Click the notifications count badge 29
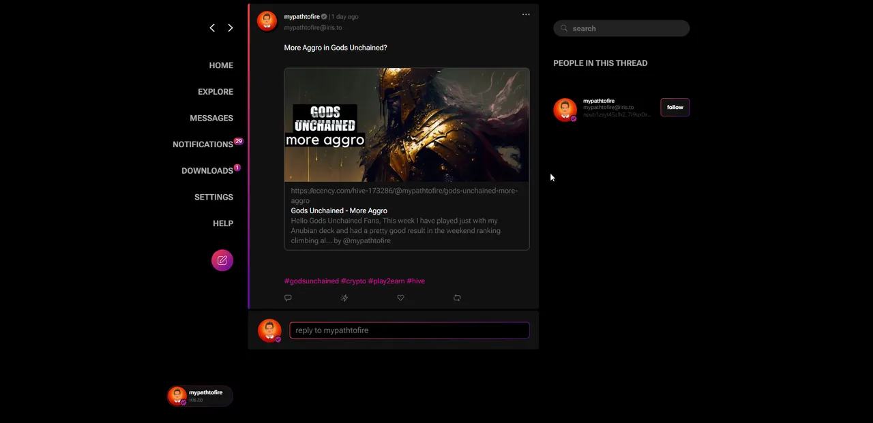 tap(239, 141)
